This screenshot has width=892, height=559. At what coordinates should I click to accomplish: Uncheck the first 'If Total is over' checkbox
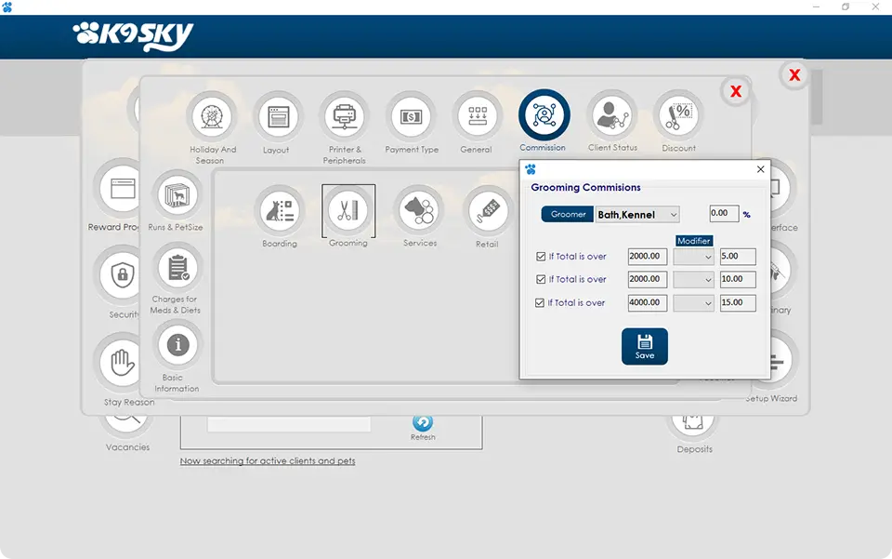click(542, 257)
